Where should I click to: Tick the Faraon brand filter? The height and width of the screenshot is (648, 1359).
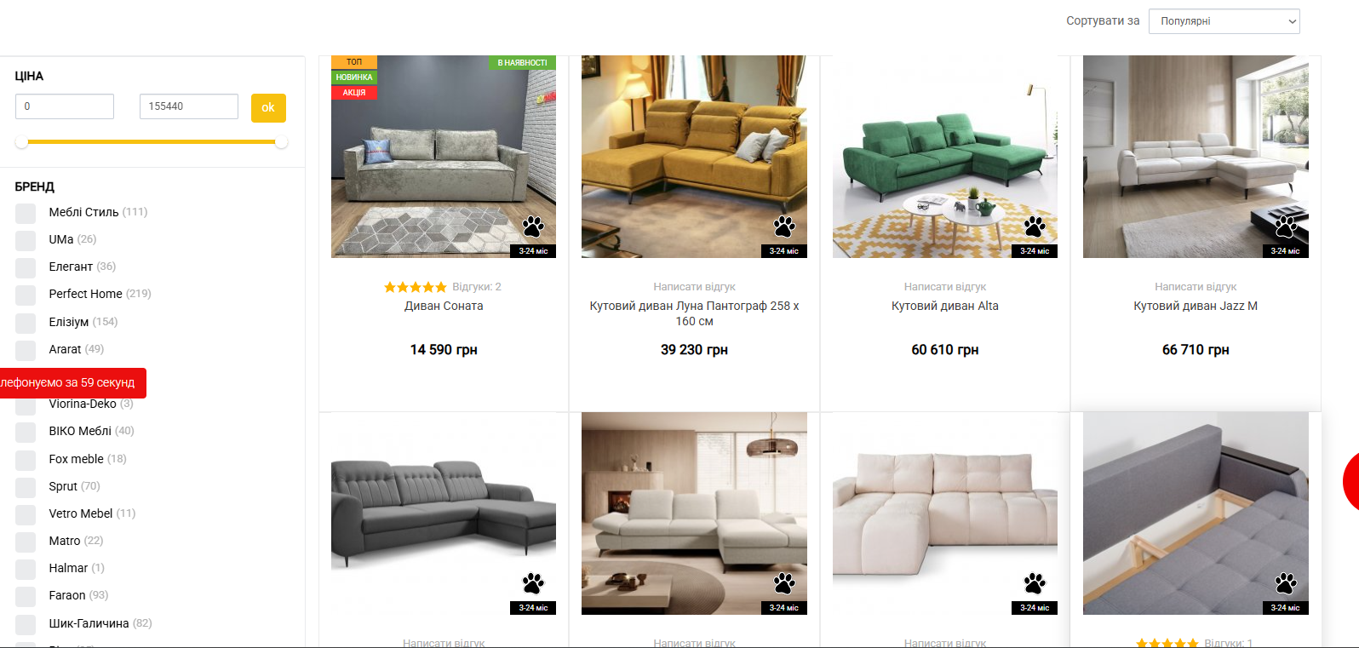pos(26,596)
